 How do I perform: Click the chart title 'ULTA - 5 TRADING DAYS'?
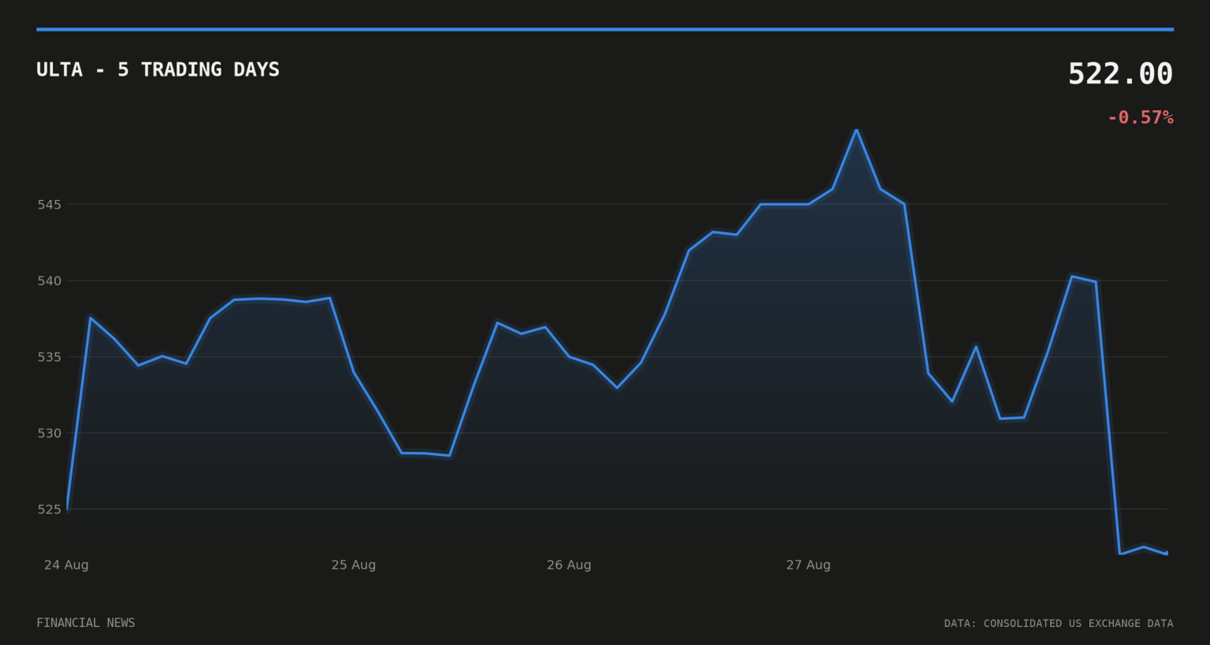(158, 69)
